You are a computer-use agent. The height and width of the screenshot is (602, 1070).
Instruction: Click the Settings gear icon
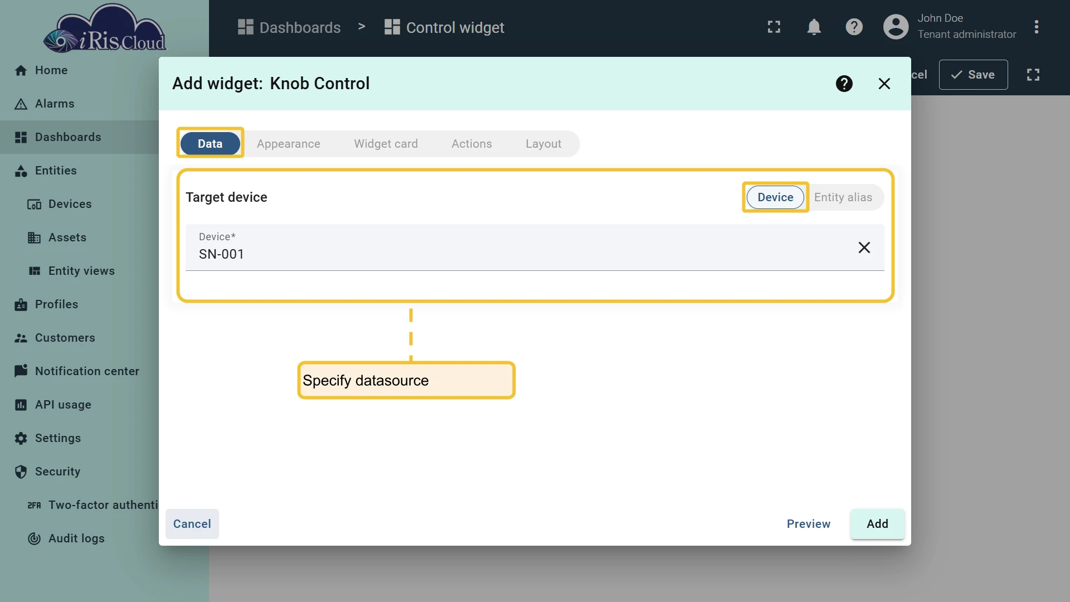click(x=21, y=438)
